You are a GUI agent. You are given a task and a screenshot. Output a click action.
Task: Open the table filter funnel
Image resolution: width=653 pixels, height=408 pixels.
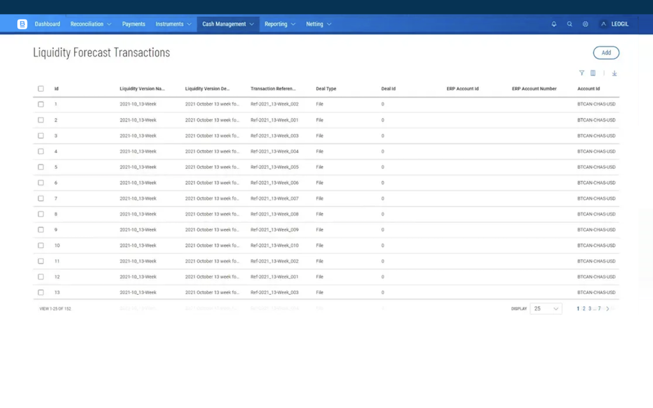[581, 74]
